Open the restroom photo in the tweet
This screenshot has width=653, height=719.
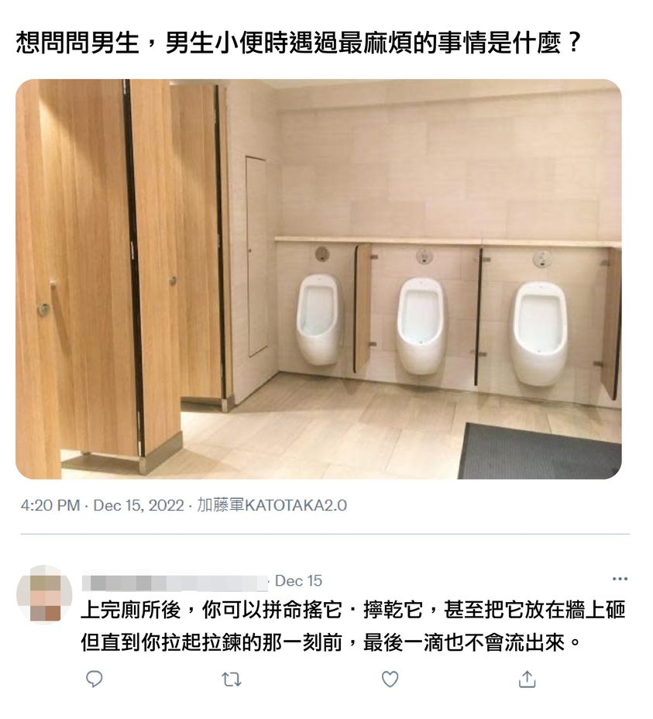pos(318,279)
